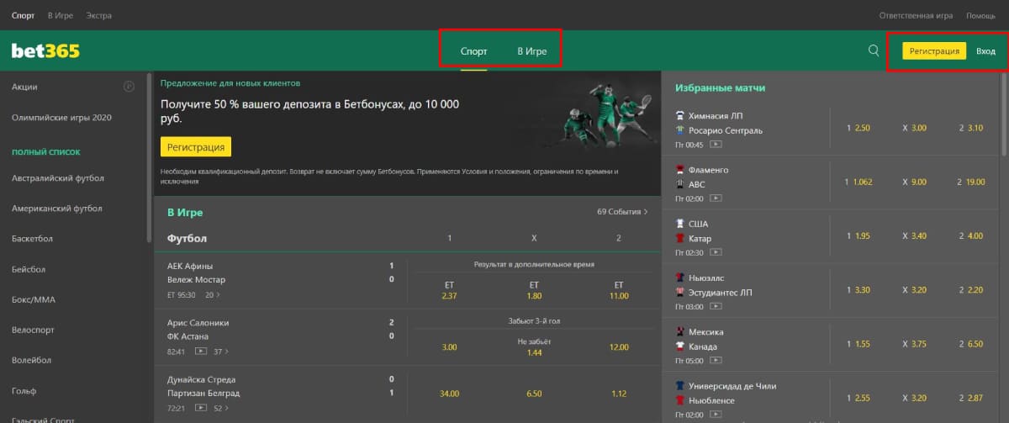Expand 37 more markets for Арис Салоники
Viewport: 1009px width, 423px height.
(222, 352)
